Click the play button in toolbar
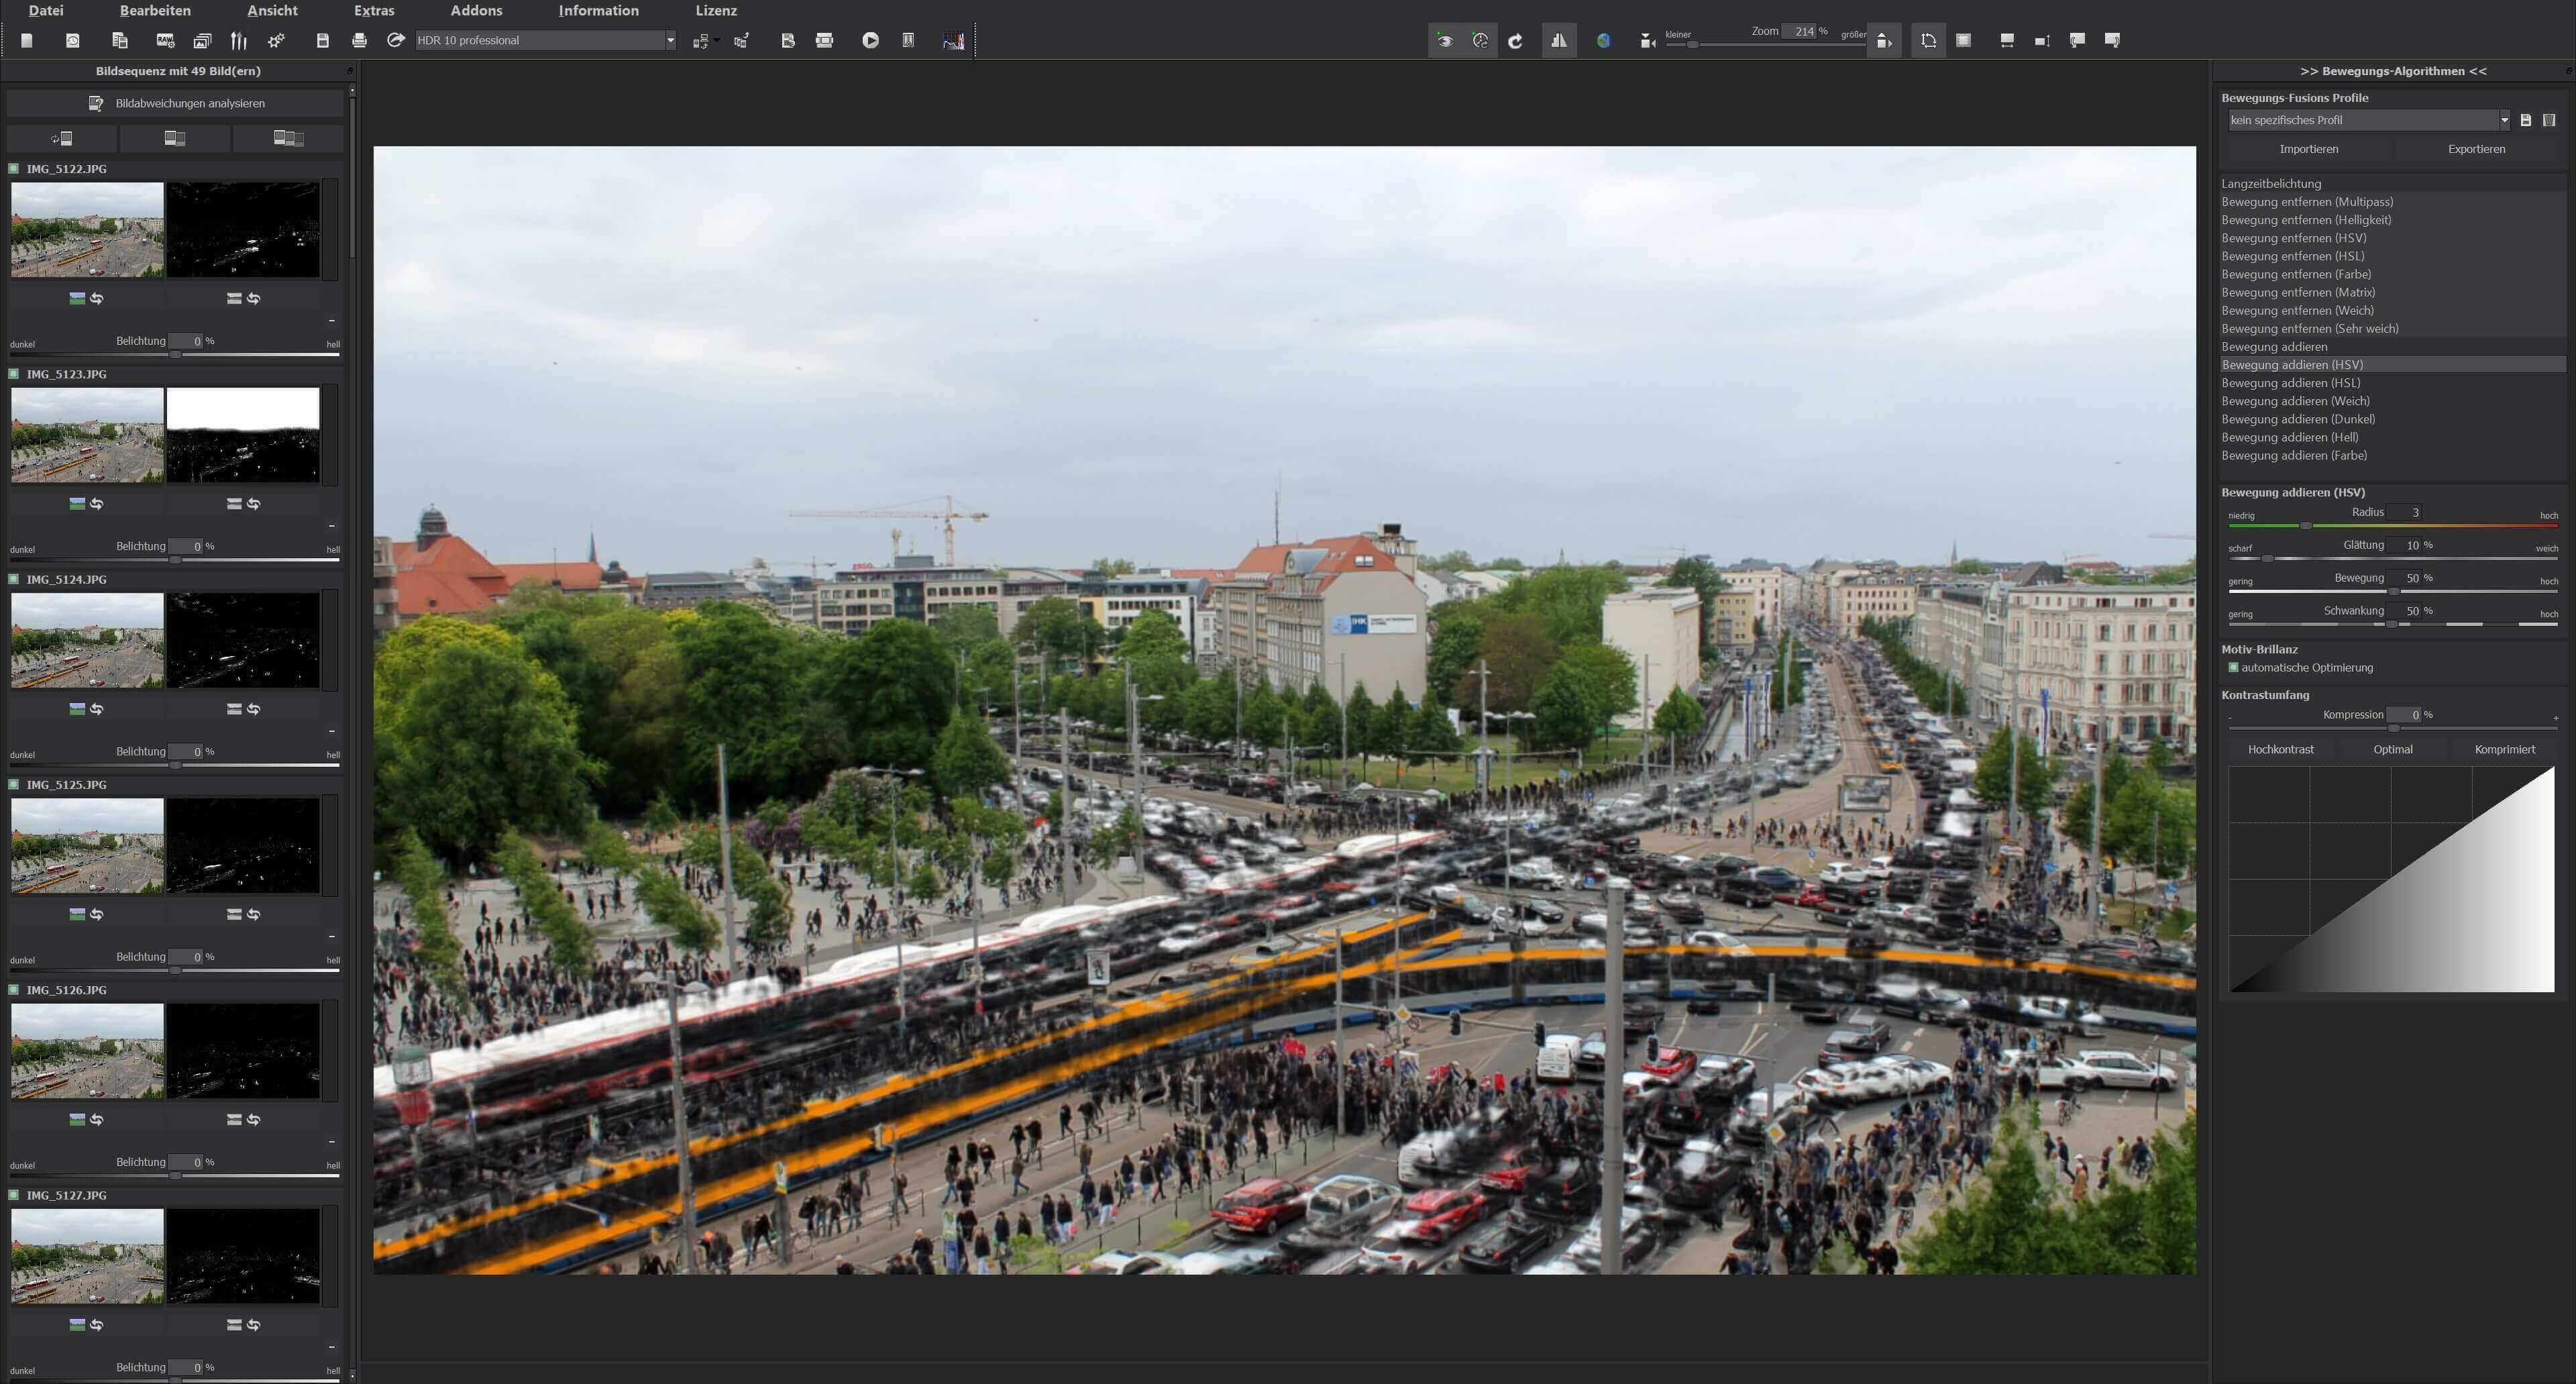Viewport: 2576px width, 1384px height. click(870, 40)
